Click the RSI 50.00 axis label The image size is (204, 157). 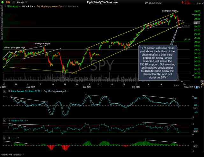point(196,129)
